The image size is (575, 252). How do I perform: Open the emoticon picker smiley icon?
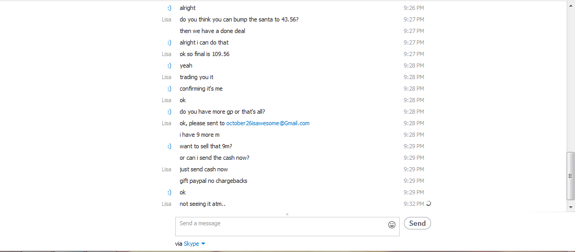coord(392,224)
